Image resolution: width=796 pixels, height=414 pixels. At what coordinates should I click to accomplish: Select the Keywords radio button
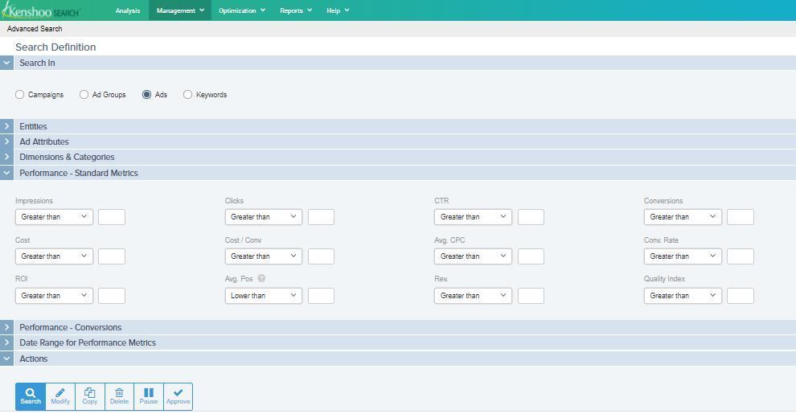[x=188, y=94]
